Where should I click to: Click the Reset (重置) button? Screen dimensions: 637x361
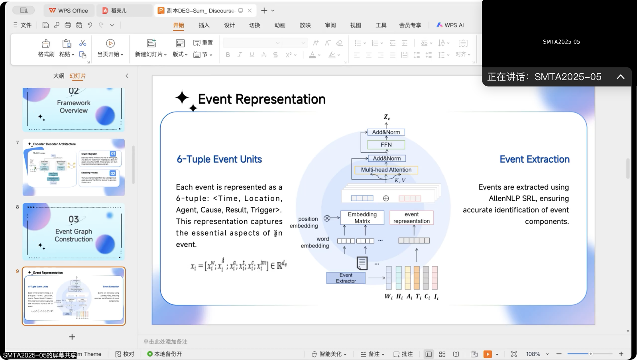[x=203, y=43]
